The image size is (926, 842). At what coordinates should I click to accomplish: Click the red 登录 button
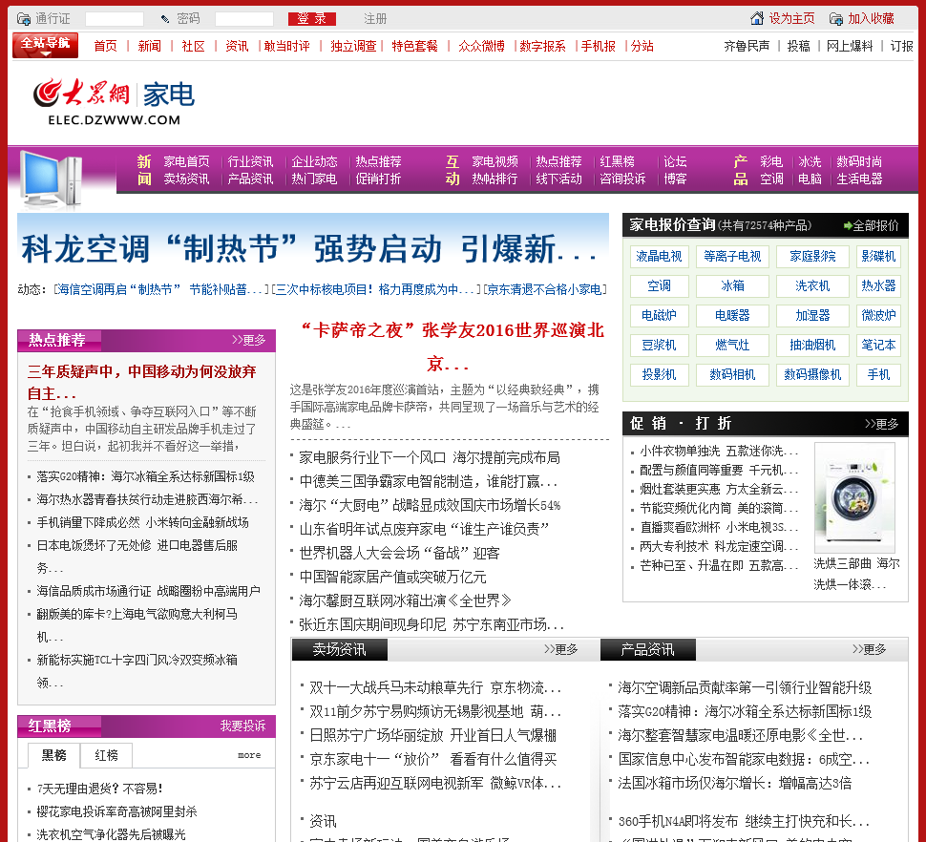312,19
